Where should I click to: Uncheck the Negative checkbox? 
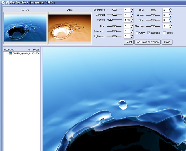tap(149, 33)
